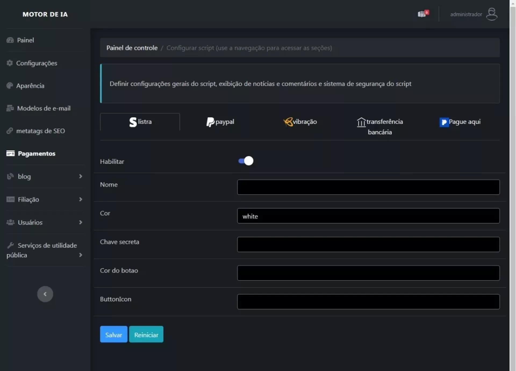Screen dimensions: 516x371
Task: Click the administrador user avatar icon
Action: click(492, 14)
